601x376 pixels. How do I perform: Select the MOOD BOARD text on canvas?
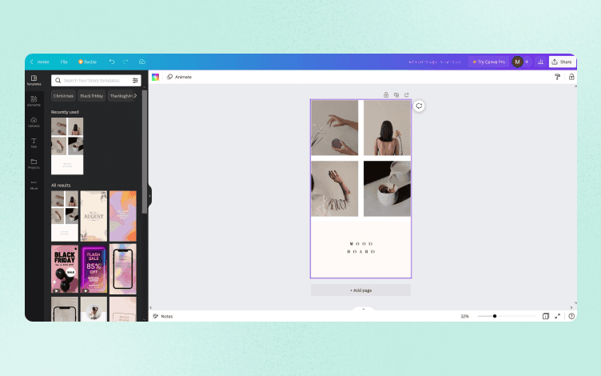(361, 247)
